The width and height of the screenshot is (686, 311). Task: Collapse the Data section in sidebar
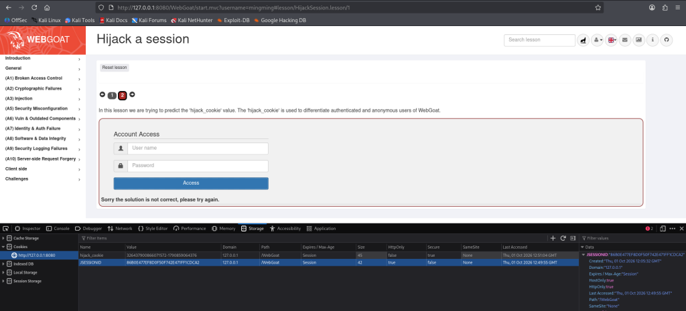point(582,247)
